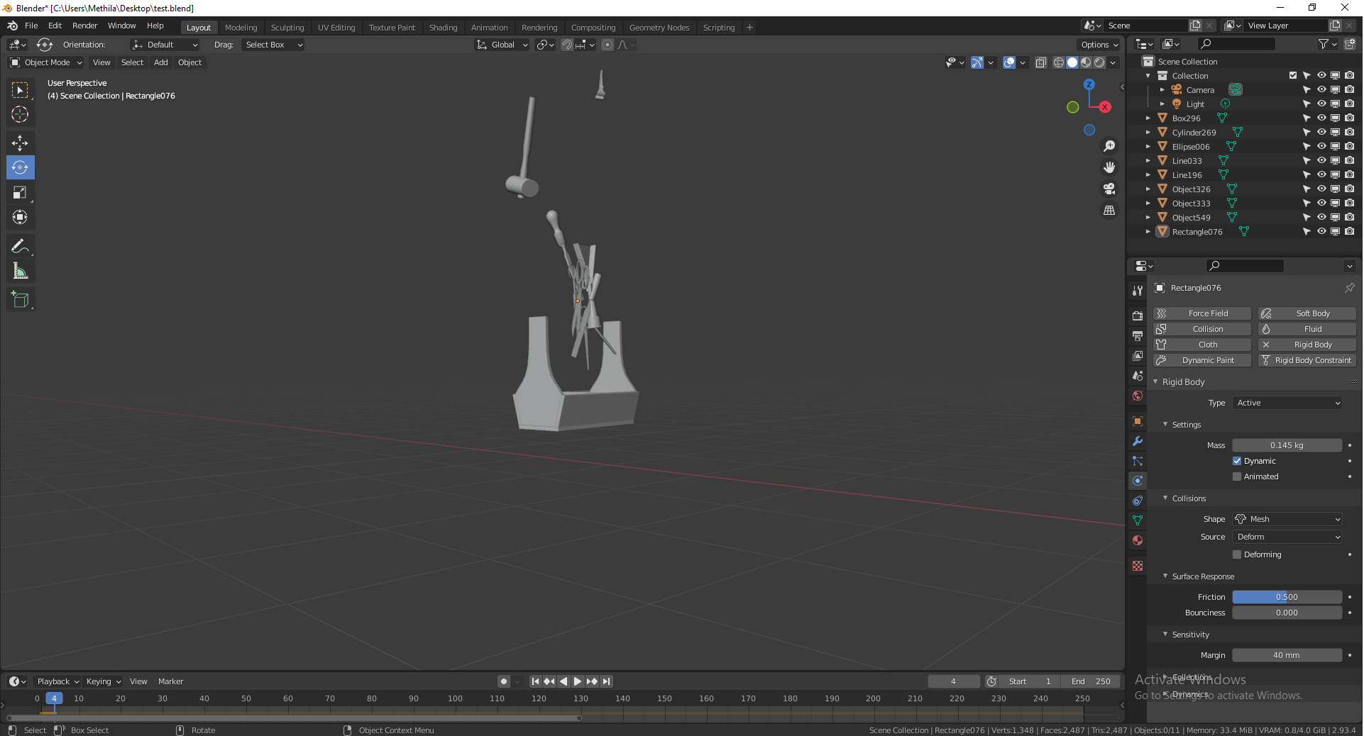1364x736 pixels.
Task: Select the Transform tool
Action: point(20,217)
